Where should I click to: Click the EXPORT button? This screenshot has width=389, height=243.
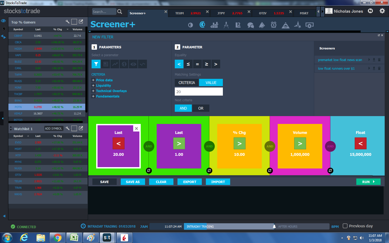190,182
